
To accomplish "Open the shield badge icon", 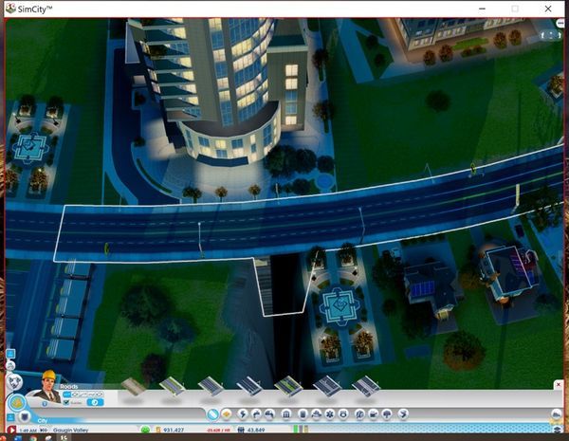I will click(x=24, y=416).
